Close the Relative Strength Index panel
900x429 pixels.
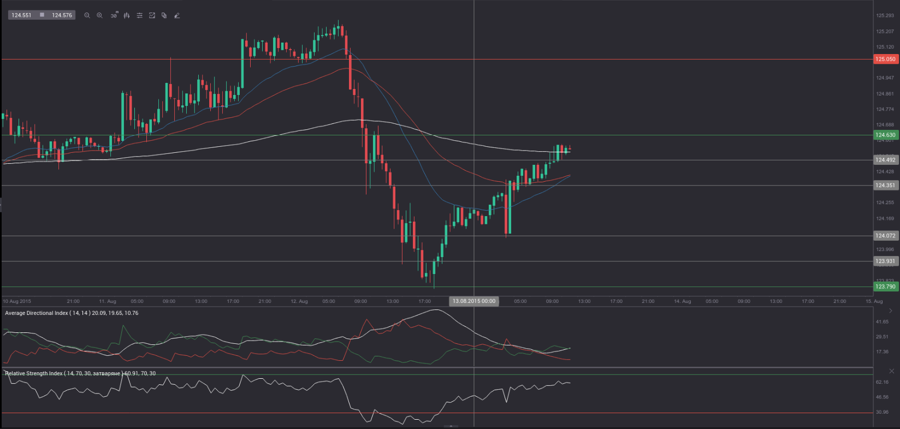(x=891, y=371)
